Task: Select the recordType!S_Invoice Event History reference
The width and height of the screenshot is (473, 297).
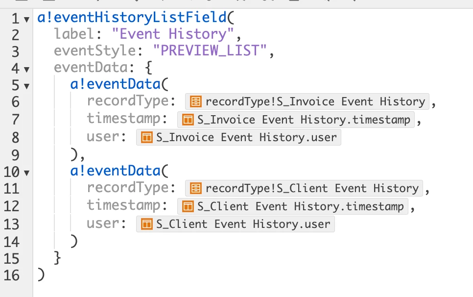Action: pos(307,102)
